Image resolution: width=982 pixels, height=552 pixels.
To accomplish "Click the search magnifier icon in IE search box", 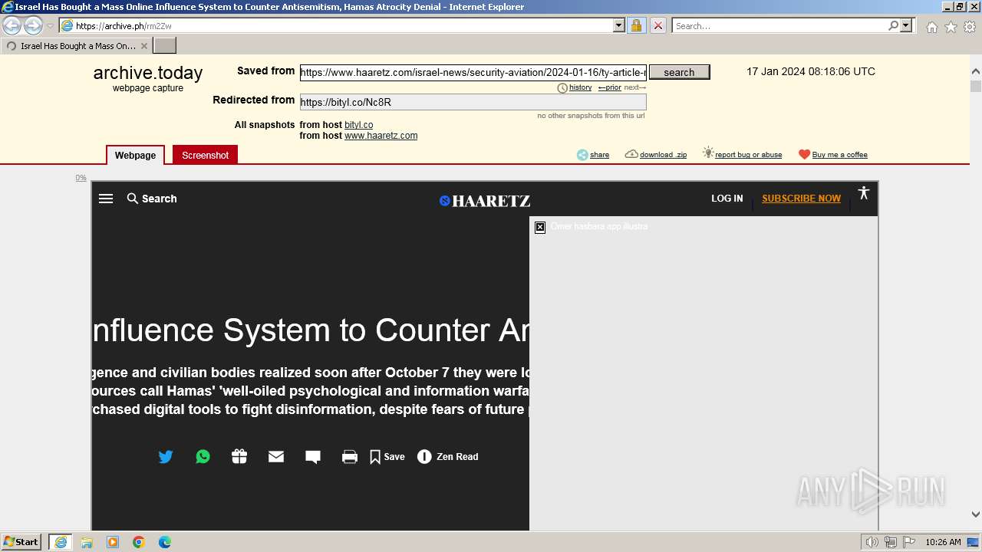I will pyautogui.click(x=893, y=25).
